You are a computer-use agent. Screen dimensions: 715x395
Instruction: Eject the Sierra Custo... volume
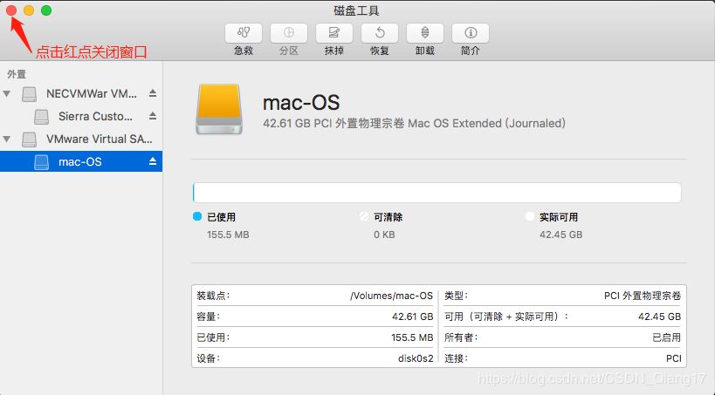153,116
